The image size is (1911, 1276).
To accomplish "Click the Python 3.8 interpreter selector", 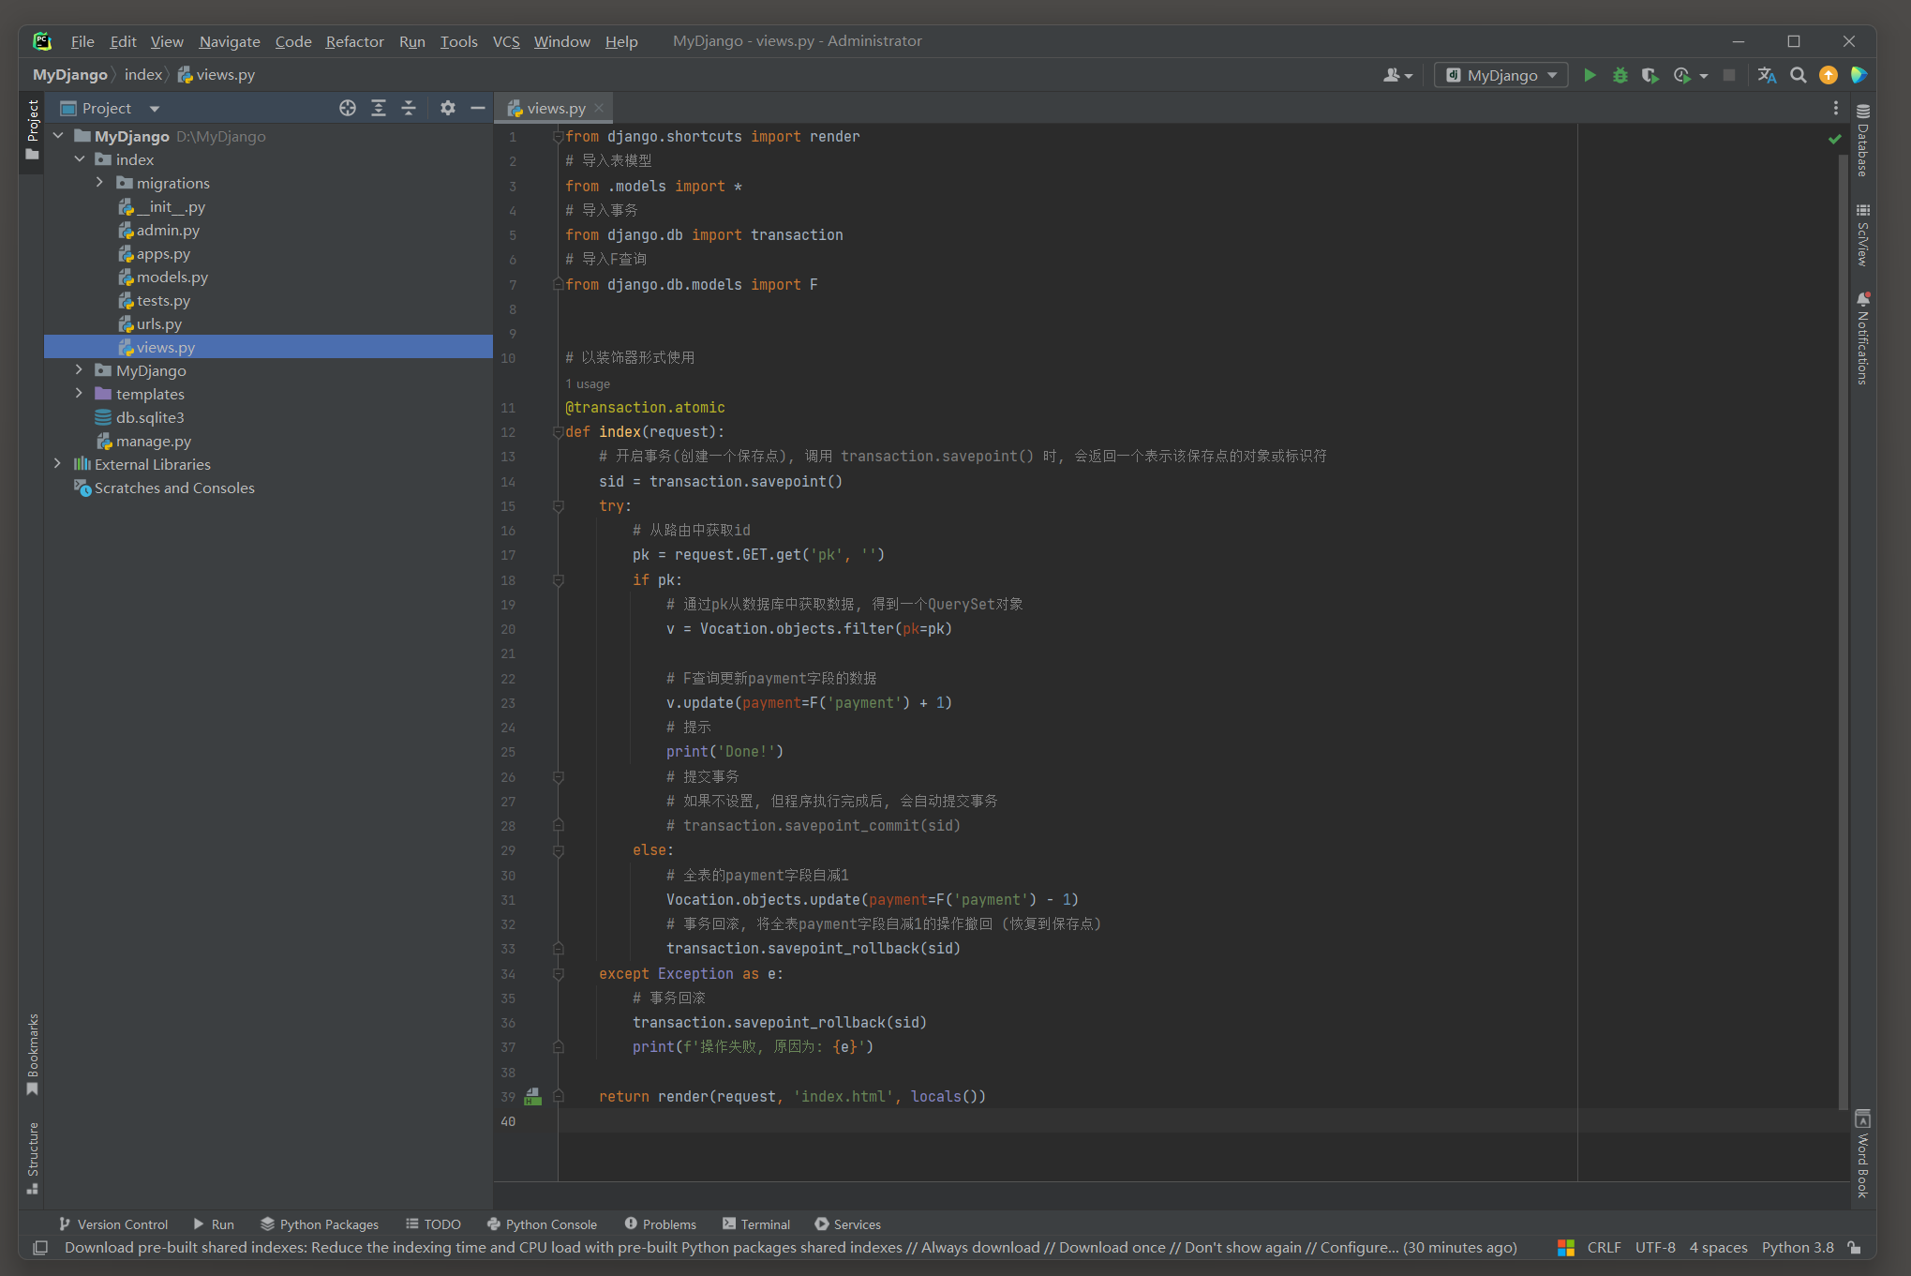I will (x=1797, y=1247).
